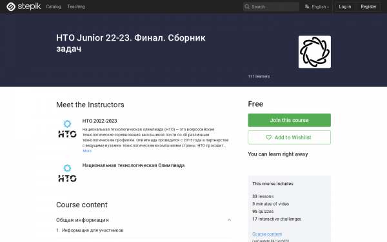Click the This course includes heading
Screen dimensions: 387x242
pyautogui.click(x=273, y=184)
